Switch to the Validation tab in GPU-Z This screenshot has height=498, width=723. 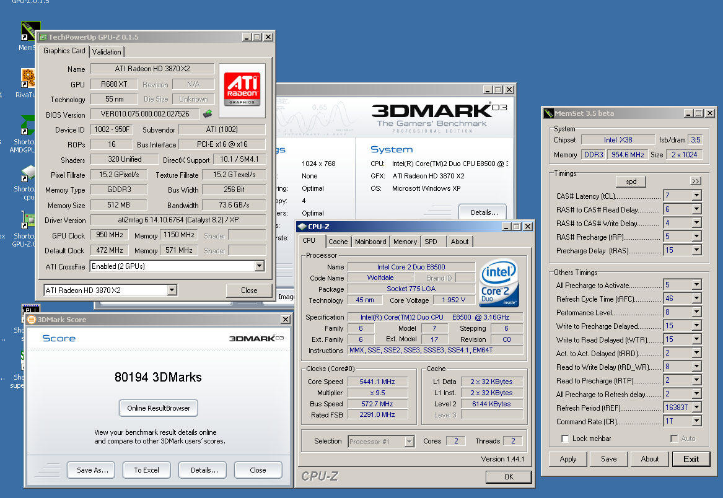[x=107, y=51]
